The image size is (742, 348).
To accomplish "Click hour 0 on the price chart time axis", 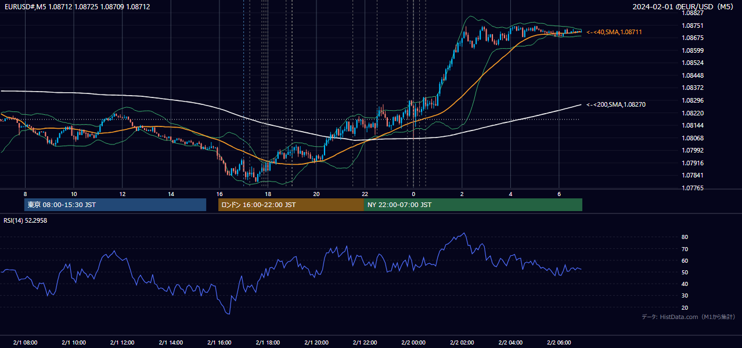I will [x=413, y=194].
